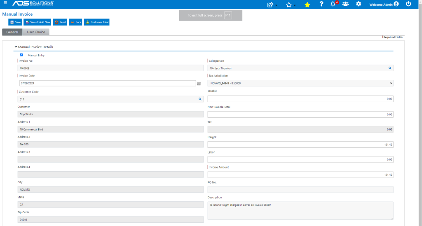Search customer code with magnifier icon
The image size is (422, 226).
pos(200,99)
